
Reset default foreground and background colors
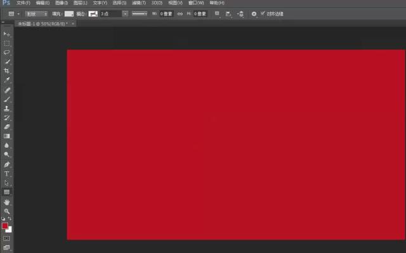coord(3,219)
